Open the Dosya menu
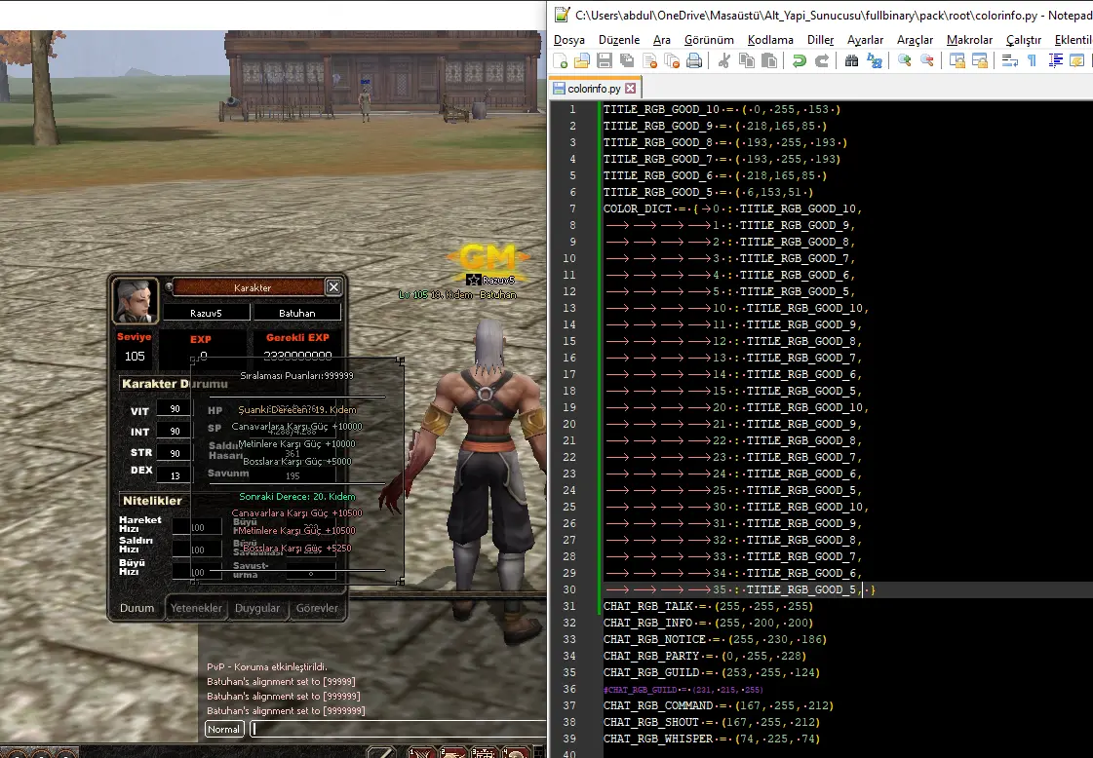This screenshot has height=758, width=1093. point(569,40)
